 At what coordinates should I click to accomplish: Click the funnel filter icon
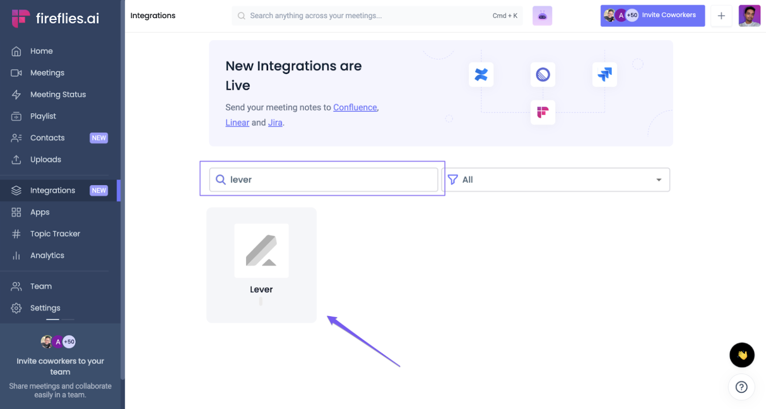click(453, 179)
